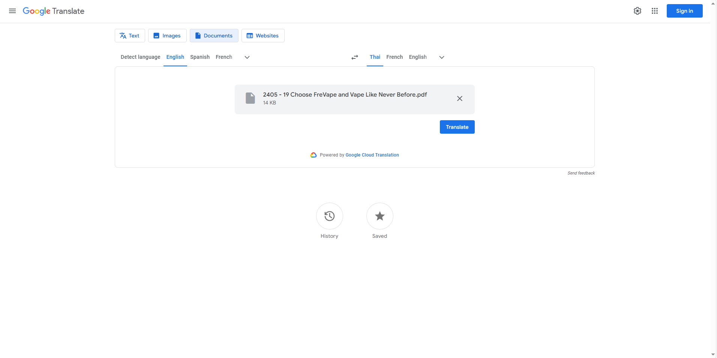Image resolution: width=717 pixels, height=358 pixels.
Task: Click the Translate button
Action: coord(457,127)
